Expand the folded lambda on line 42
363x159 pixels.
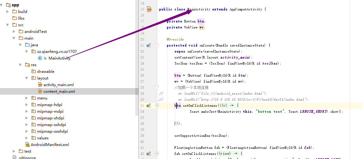[x=157, y=154]
